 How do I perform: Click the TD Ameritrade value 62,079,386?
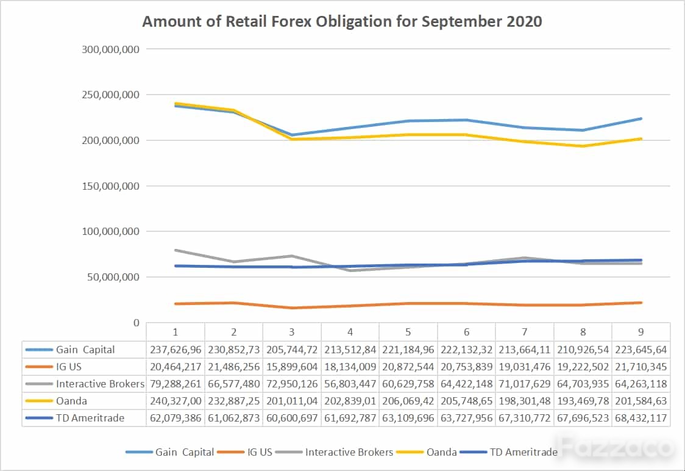[x=176, y=418]
